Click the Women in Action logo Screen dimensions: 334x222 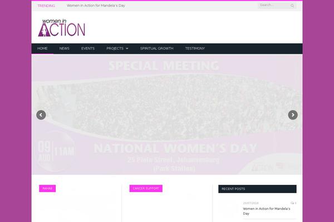pyautogui.click(x=61, y=28)
